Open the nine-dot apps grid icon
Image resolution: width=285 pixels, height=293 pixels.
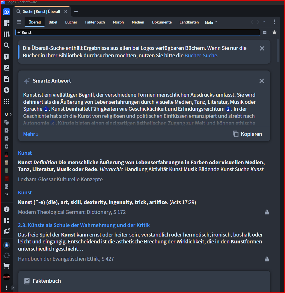(x=7, y=101)
